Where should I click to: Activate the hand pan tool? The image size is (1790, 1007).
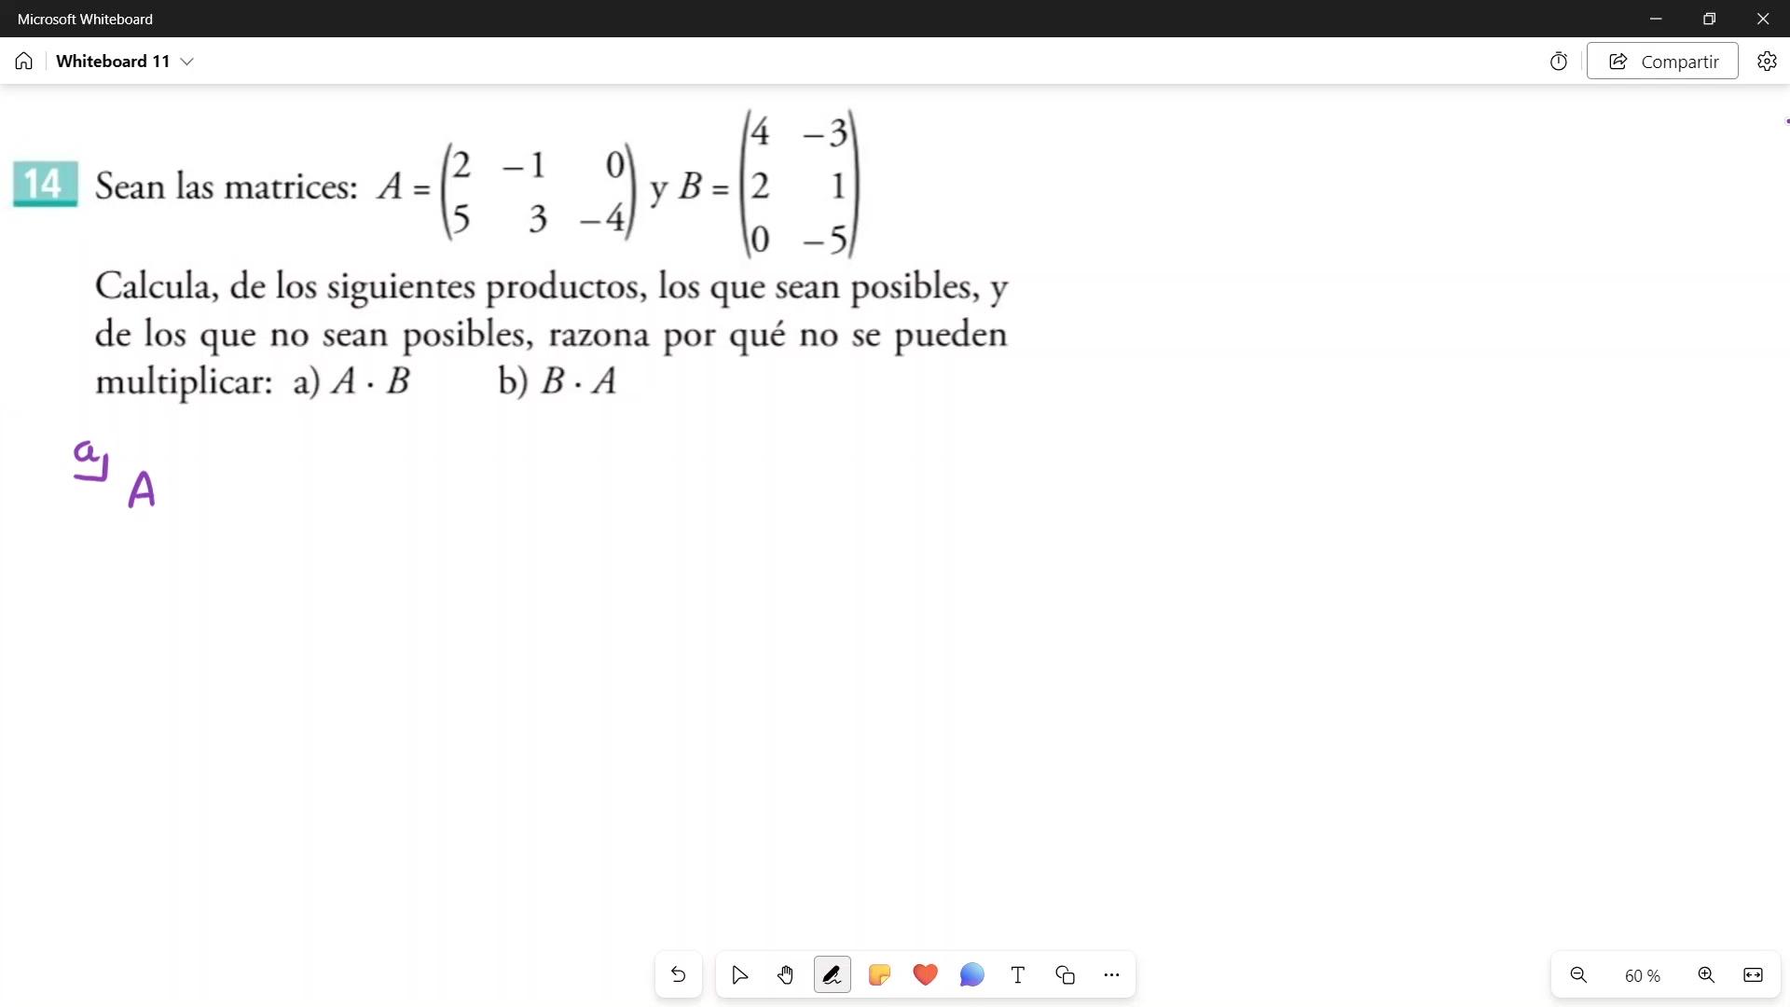click(x=786, y=975)
